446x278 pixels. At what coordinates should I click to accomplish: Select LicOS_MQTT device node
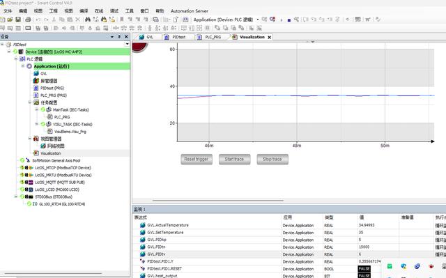60,183
